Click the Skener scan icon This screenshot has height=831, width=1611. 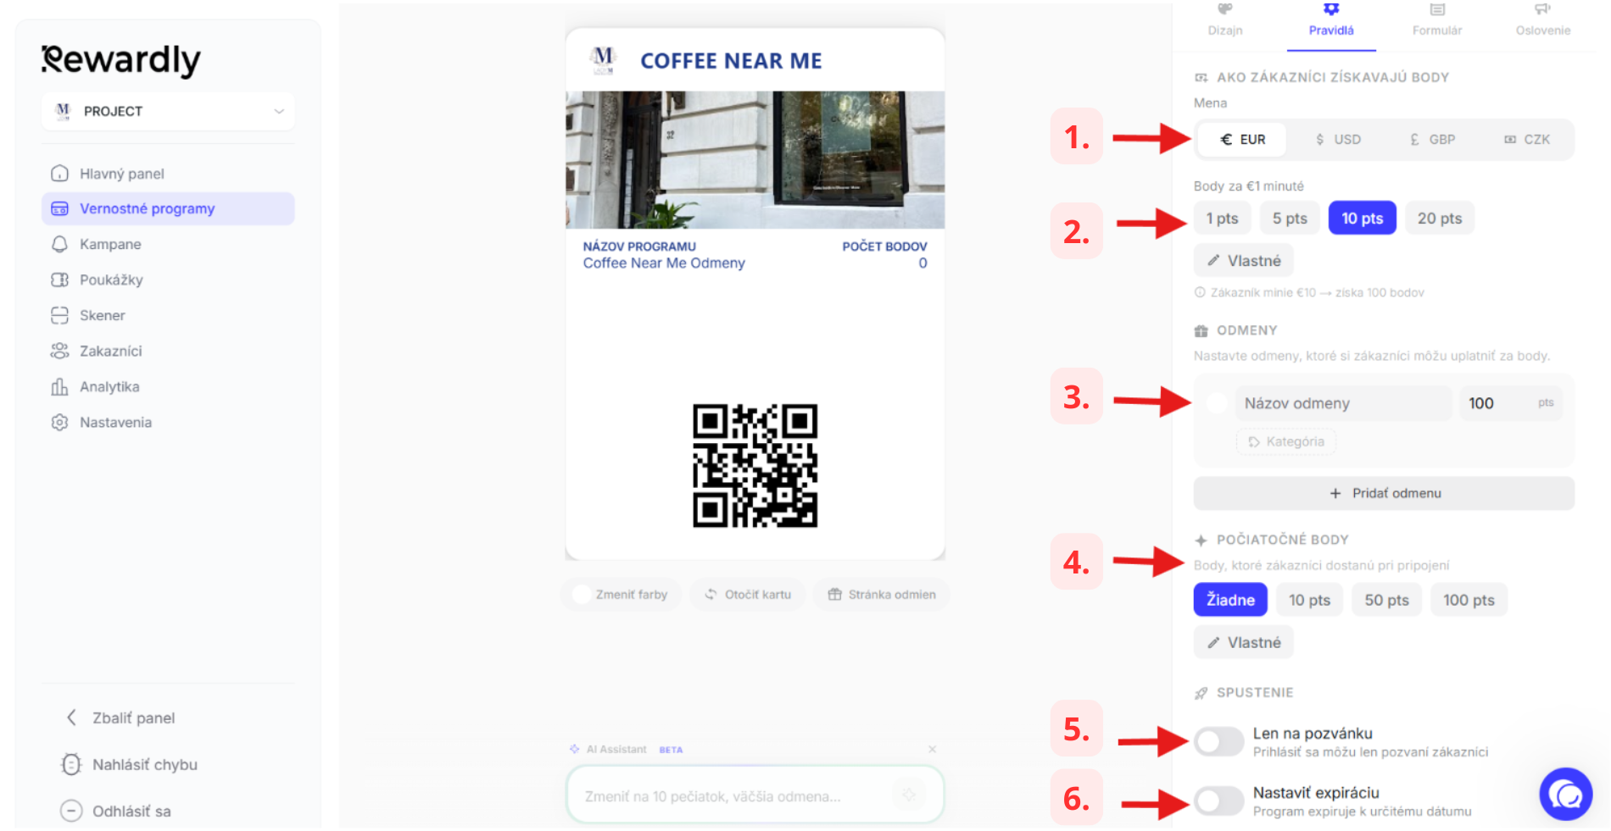pyautogui.click(x=59, y=316)
